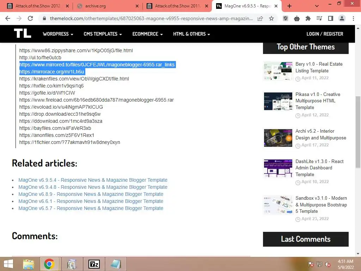
Task: Open the media control playlist icon
Action: (x=319, y=18)
